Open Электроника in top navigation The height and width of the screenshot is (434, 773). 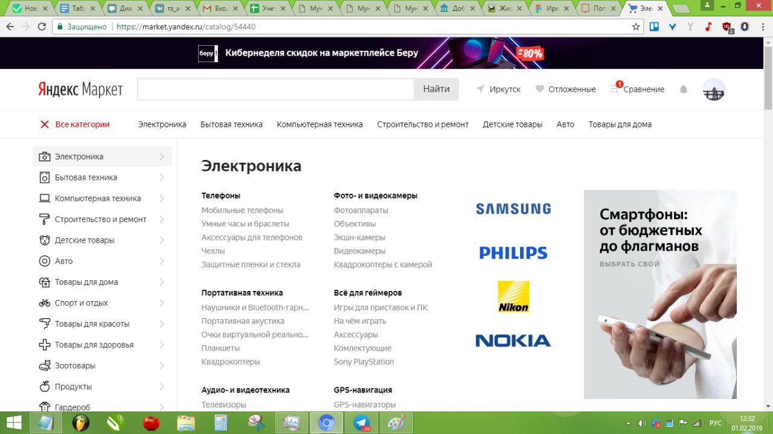pyautogui.click(x=162, y=124)
